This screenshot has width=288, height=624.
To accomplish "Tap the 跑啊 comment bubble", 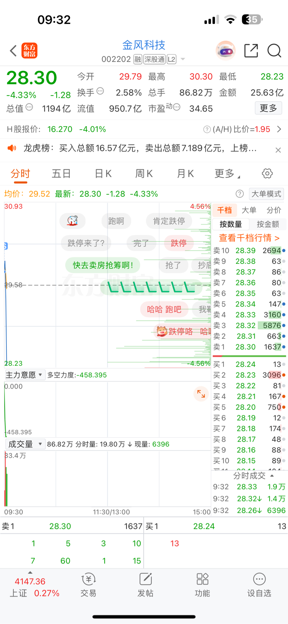I will point(116,221).
